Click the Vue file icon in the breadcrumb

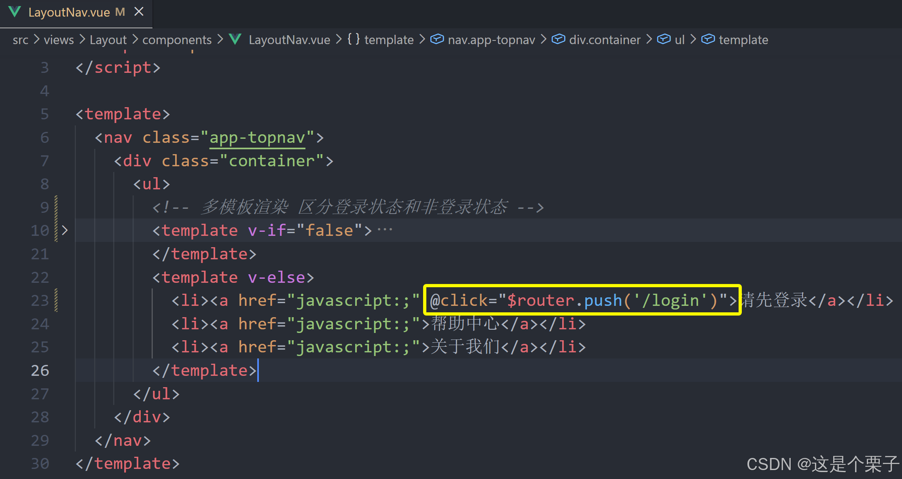point(235,39)
